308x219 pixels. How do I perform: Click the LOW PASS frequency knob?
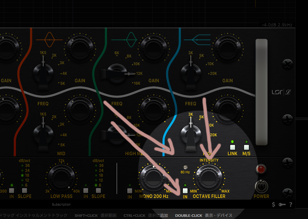click(x=61, y=178)
